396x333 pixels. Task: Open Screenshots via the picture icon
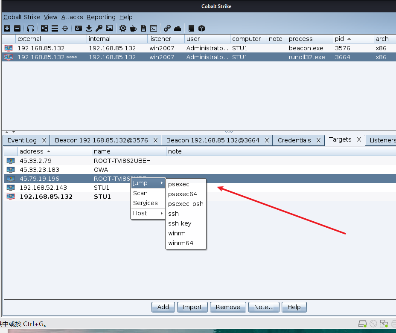pyautogui.click(x=109, y=28)
